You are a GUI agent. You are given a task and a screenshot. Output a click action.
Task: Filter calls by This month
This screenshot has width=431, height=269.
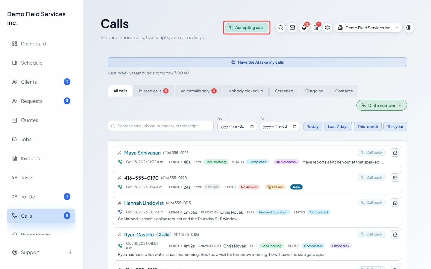(x=368, y=126)
